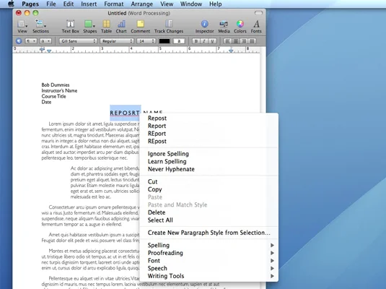Image resolution: width=386 pixels, height=289 pixels.
Task: Add a Comment via toolbar
Action: click(140, 27)
